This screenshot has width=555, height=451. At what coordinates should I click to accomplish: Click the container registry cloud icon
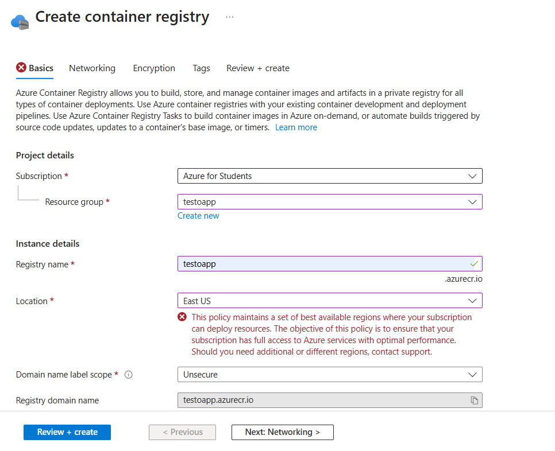point(20,22)
